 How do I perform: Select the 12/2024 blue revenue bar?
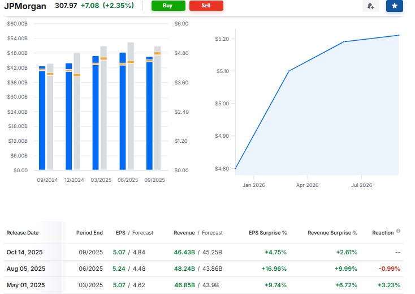tap(69, 117)
